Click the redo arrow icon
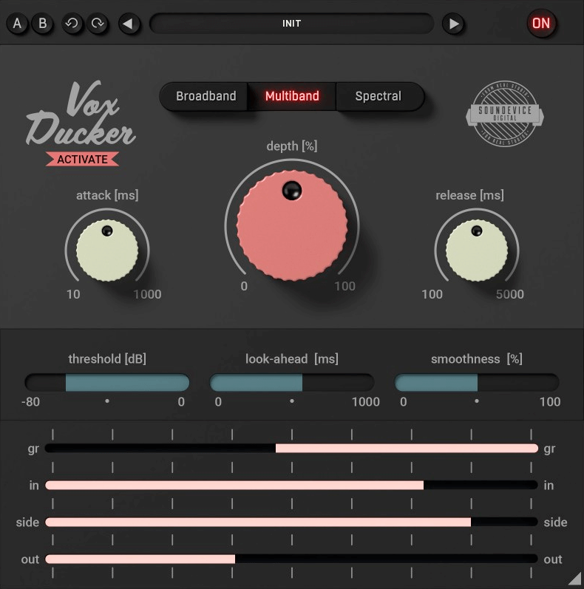Viewport: 584px width, 589px height. tap(98, 24)
